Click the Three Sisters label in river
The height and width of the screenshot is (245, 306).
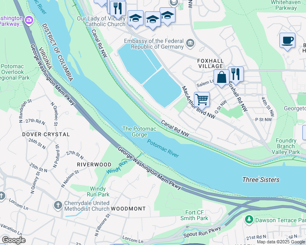pos(261,180)
